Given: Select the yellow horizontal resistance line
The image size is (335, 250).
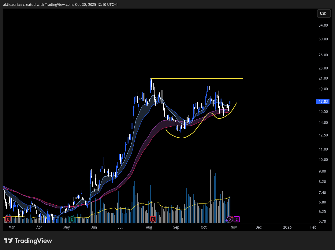Looking at the screenshot, I should point(196,79).
